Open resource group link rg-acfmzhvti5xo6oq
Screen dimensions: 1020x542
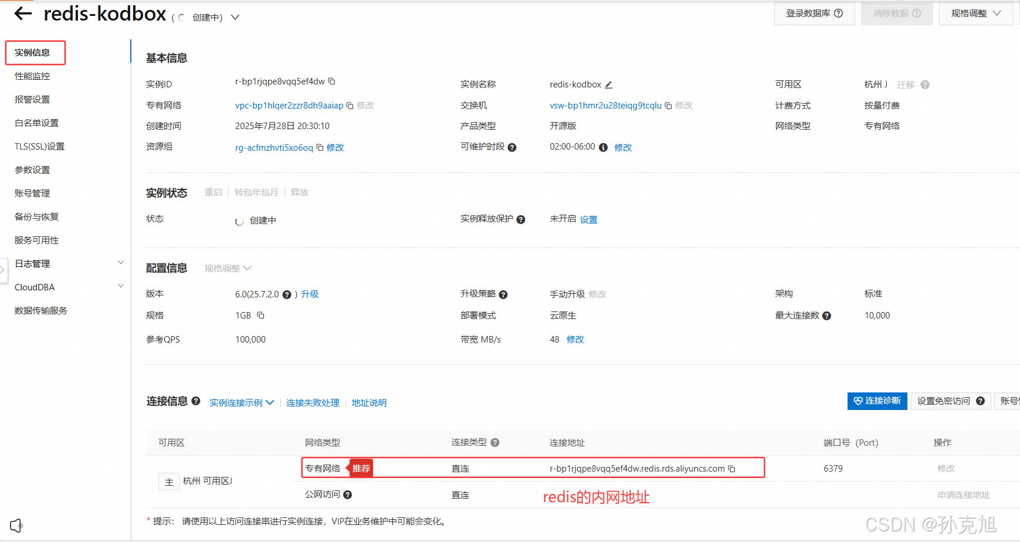click(274, 148)
